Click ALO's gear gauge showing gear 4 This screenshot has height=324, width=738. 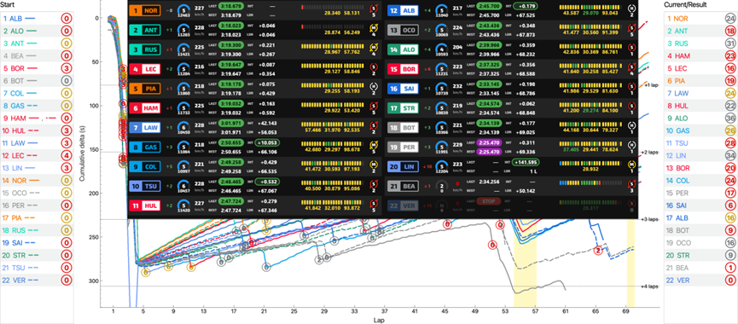(441, 49)
